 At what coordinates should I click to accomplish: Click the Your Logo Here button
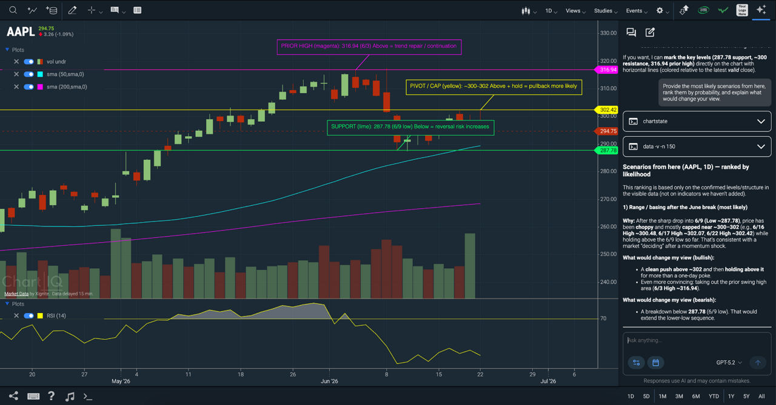(x=742, y=10)
